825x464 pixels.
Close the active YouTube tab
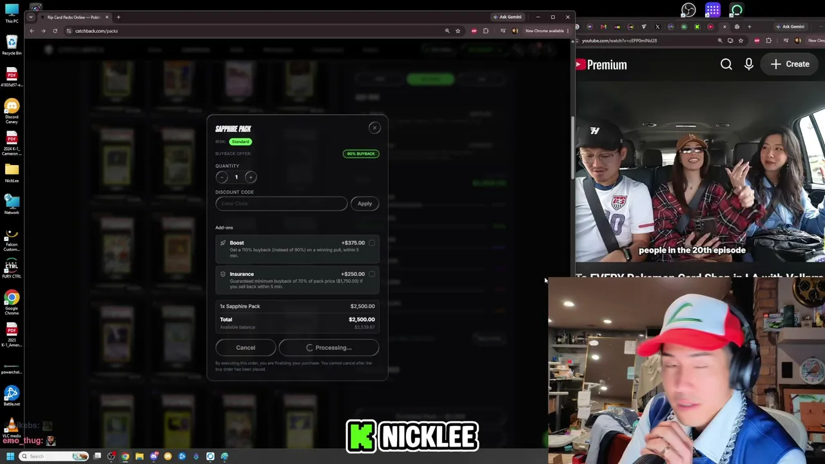[724, 27]
